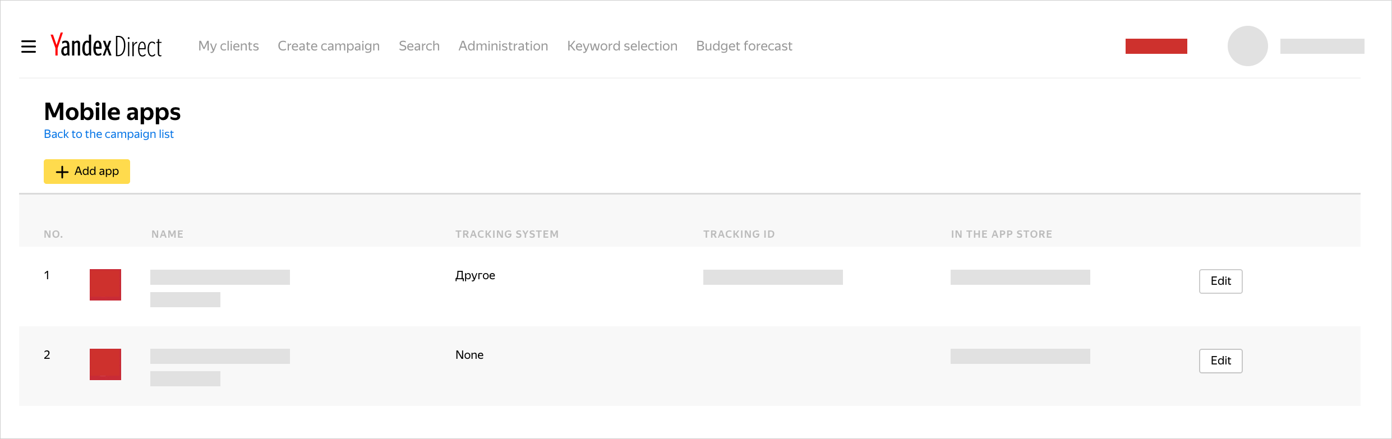Follow Back to the campaign list link

109,134
